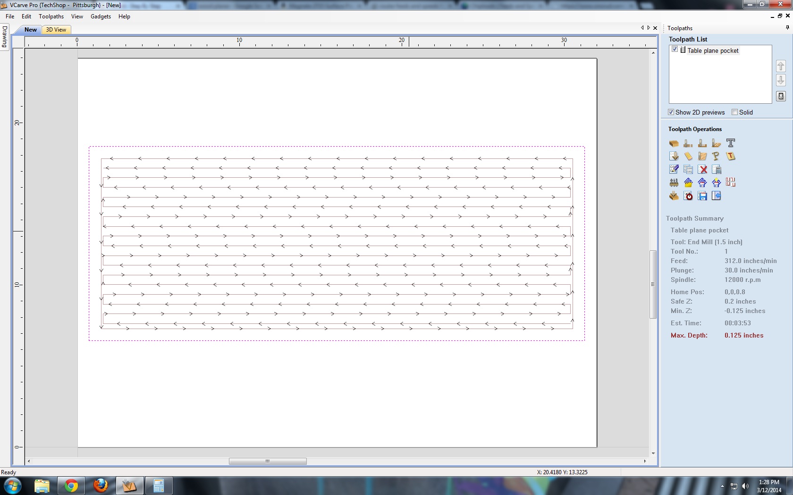The image size is (793, 495).
Task: Create a Fluting toolpath
Action: [x=688, y=156]
